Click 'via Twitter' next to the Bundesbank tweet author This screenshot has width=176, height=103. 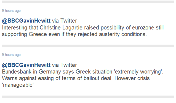coord(65,65)
